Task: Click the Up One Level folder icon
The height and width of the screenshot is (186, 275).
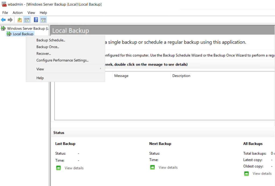Action: click(x=20, y=20)
